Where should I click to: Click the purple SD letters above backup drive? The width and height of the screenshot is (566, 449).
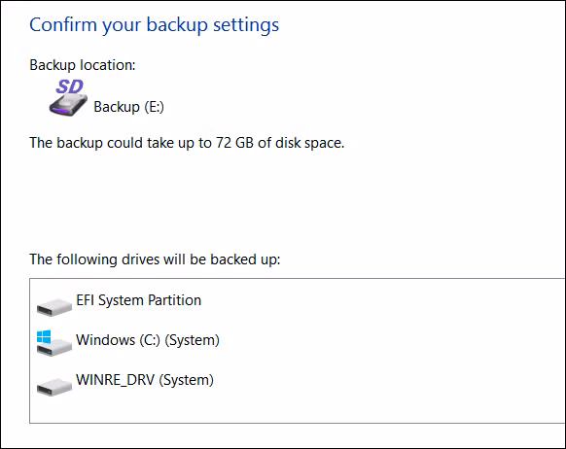(x=69, y=86)
